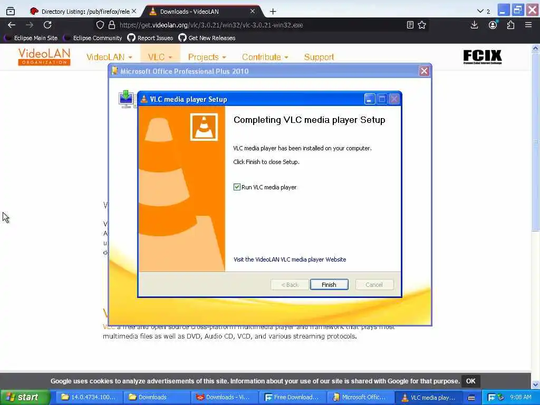Click the browser forward arrow
This screenshot has width=540, height=405.
30,25
